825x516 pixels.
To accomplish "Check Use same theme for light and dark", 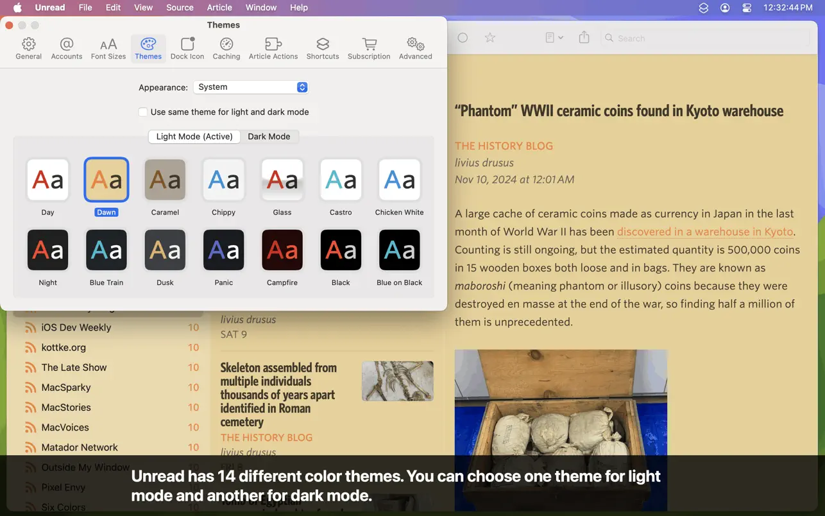I will 143,112.
